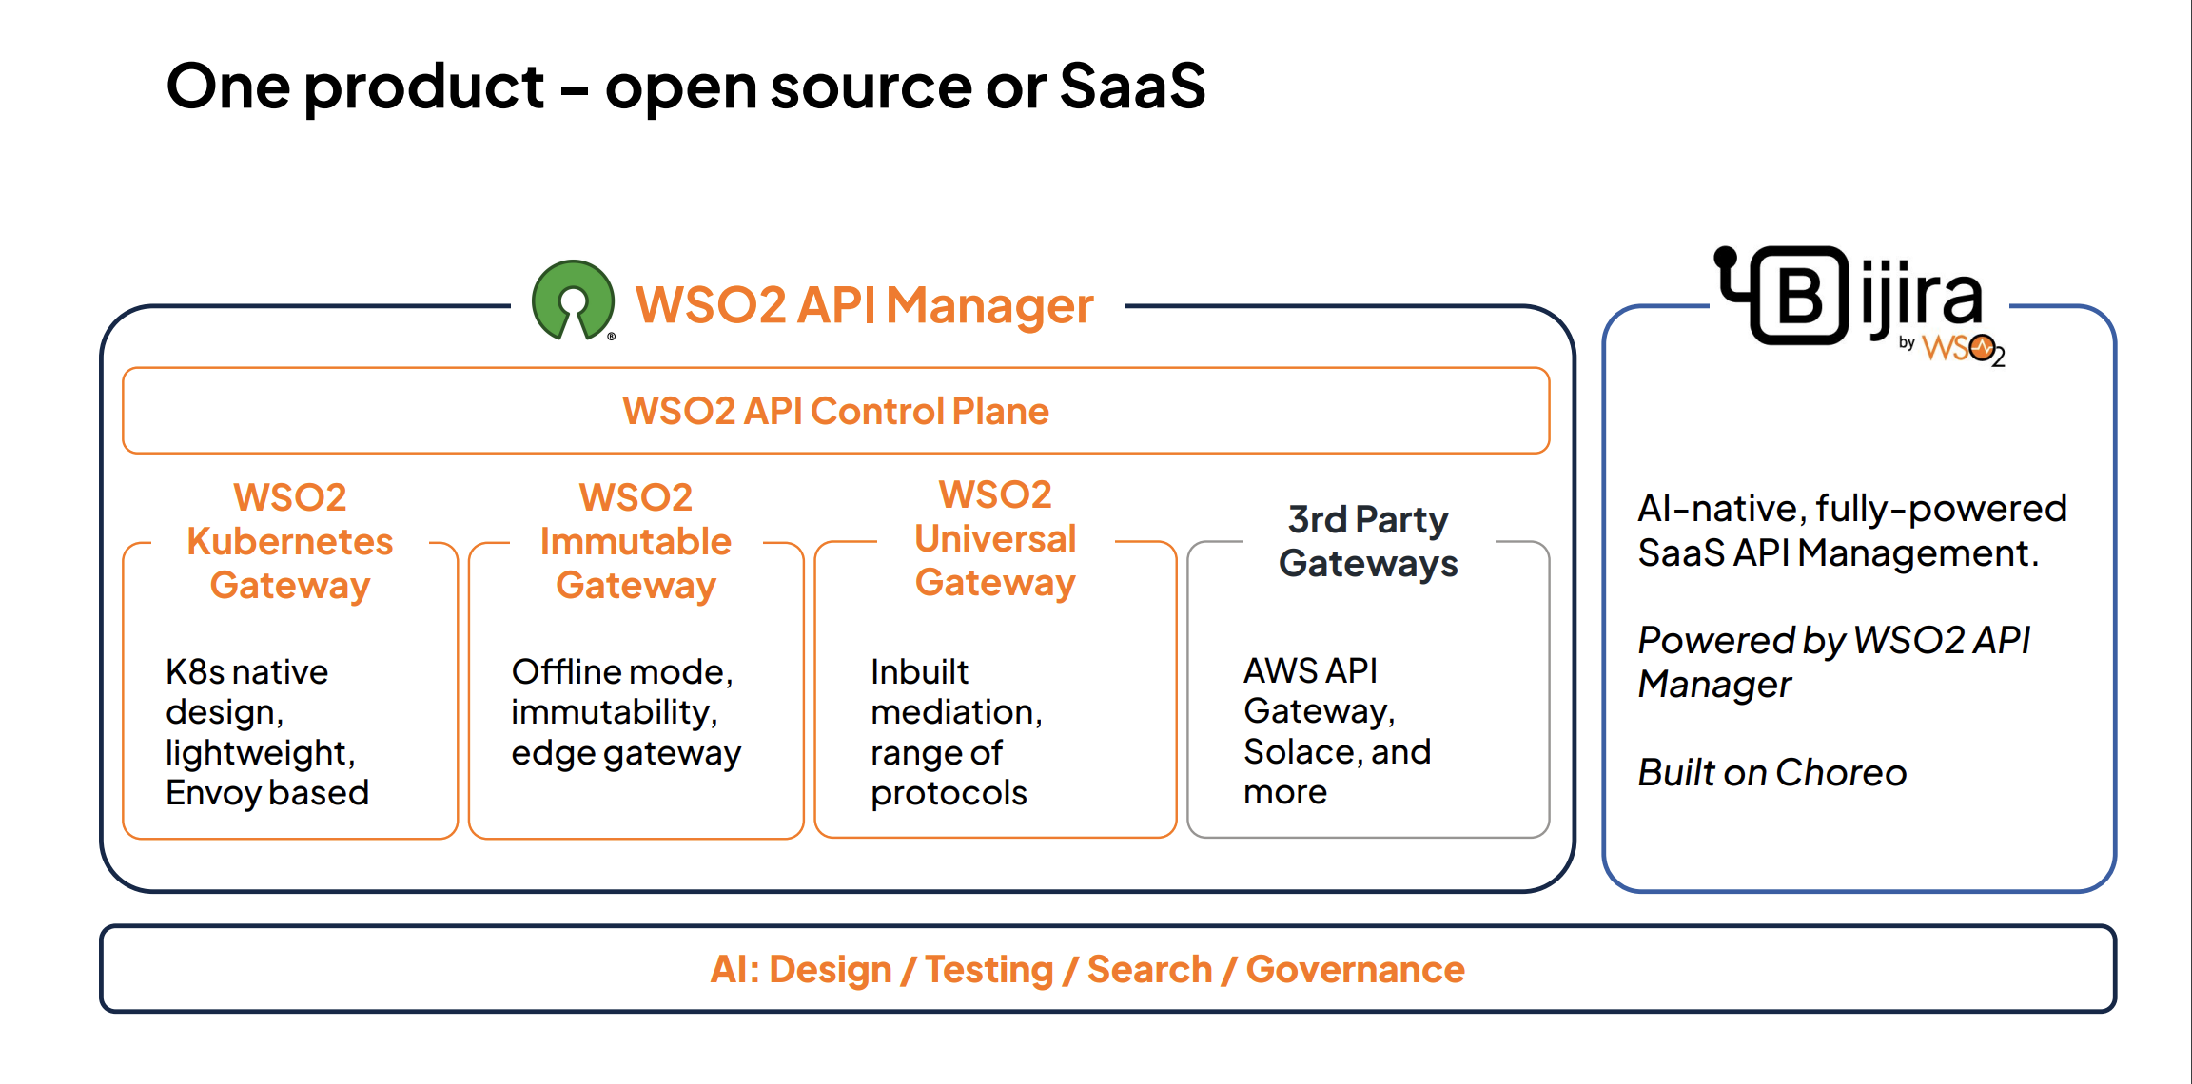Click the green open source logo icon
2192x1084 pixels.
click(574, 300)
